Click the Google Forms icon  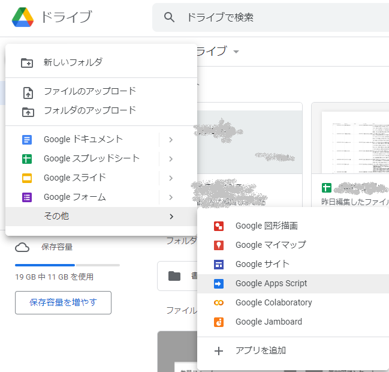[27, 197]
